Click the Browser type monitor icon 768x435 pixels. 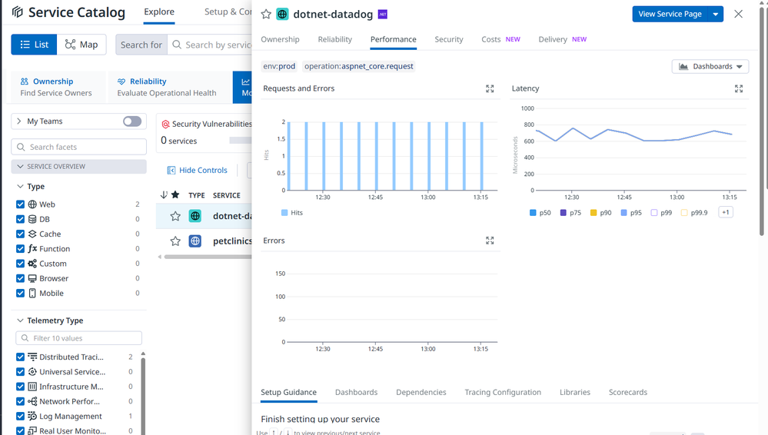(x=32, y=278)
